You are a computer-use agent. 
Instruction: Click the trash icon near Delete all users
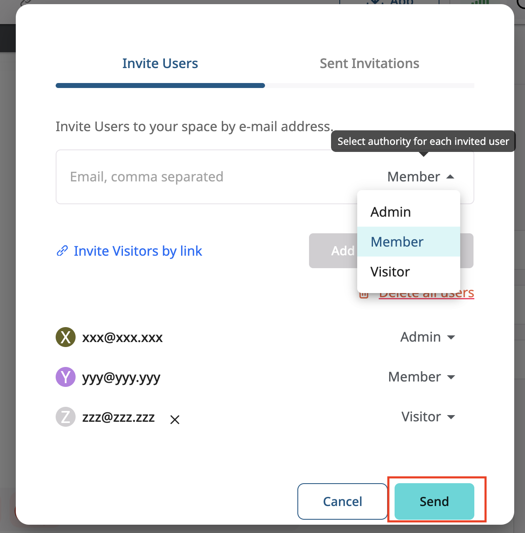364,293
